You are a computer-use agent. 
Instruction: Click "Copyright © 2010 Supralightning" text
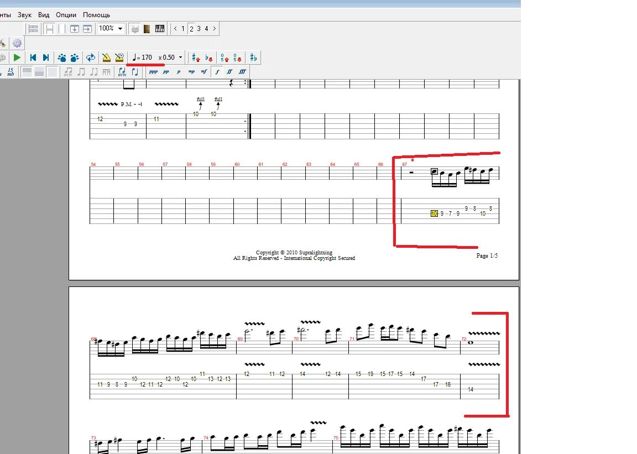coord(294,252)
